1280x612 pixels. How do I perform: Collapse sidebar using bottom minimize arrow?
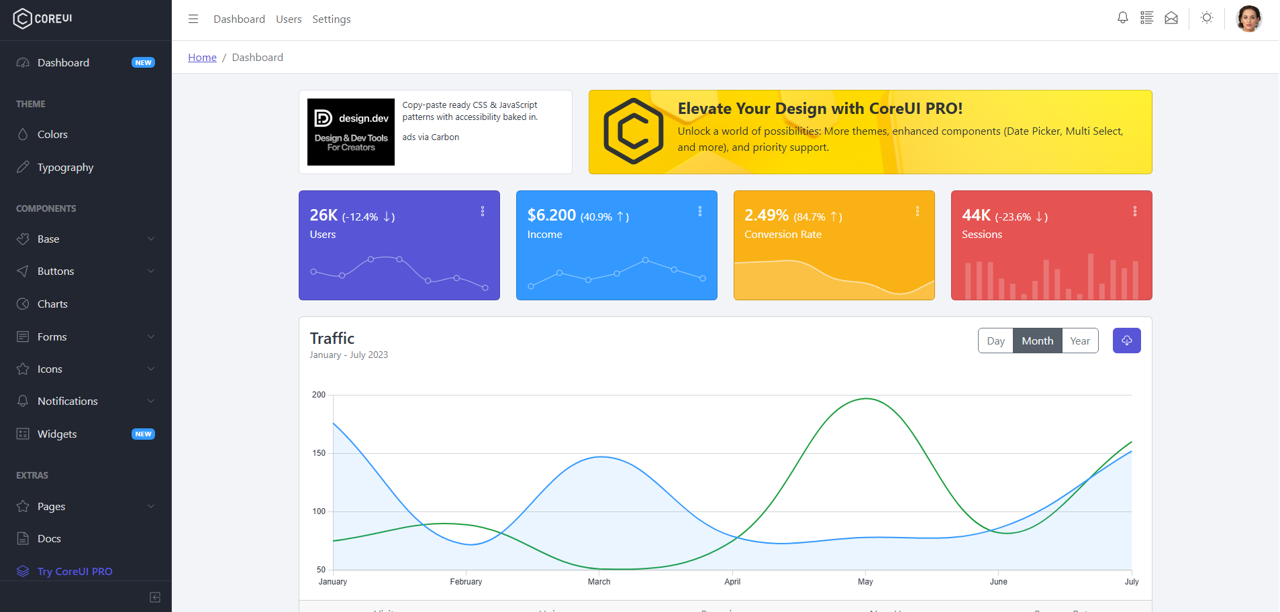[x=155, y=597]
